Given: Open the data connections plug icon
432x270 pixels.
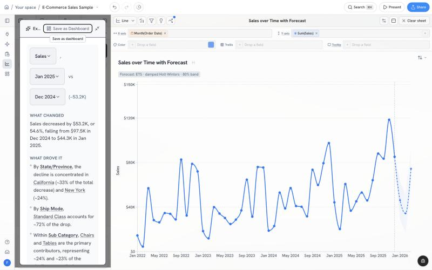Looking at the screenshot, I should click(x=7, y=34).
